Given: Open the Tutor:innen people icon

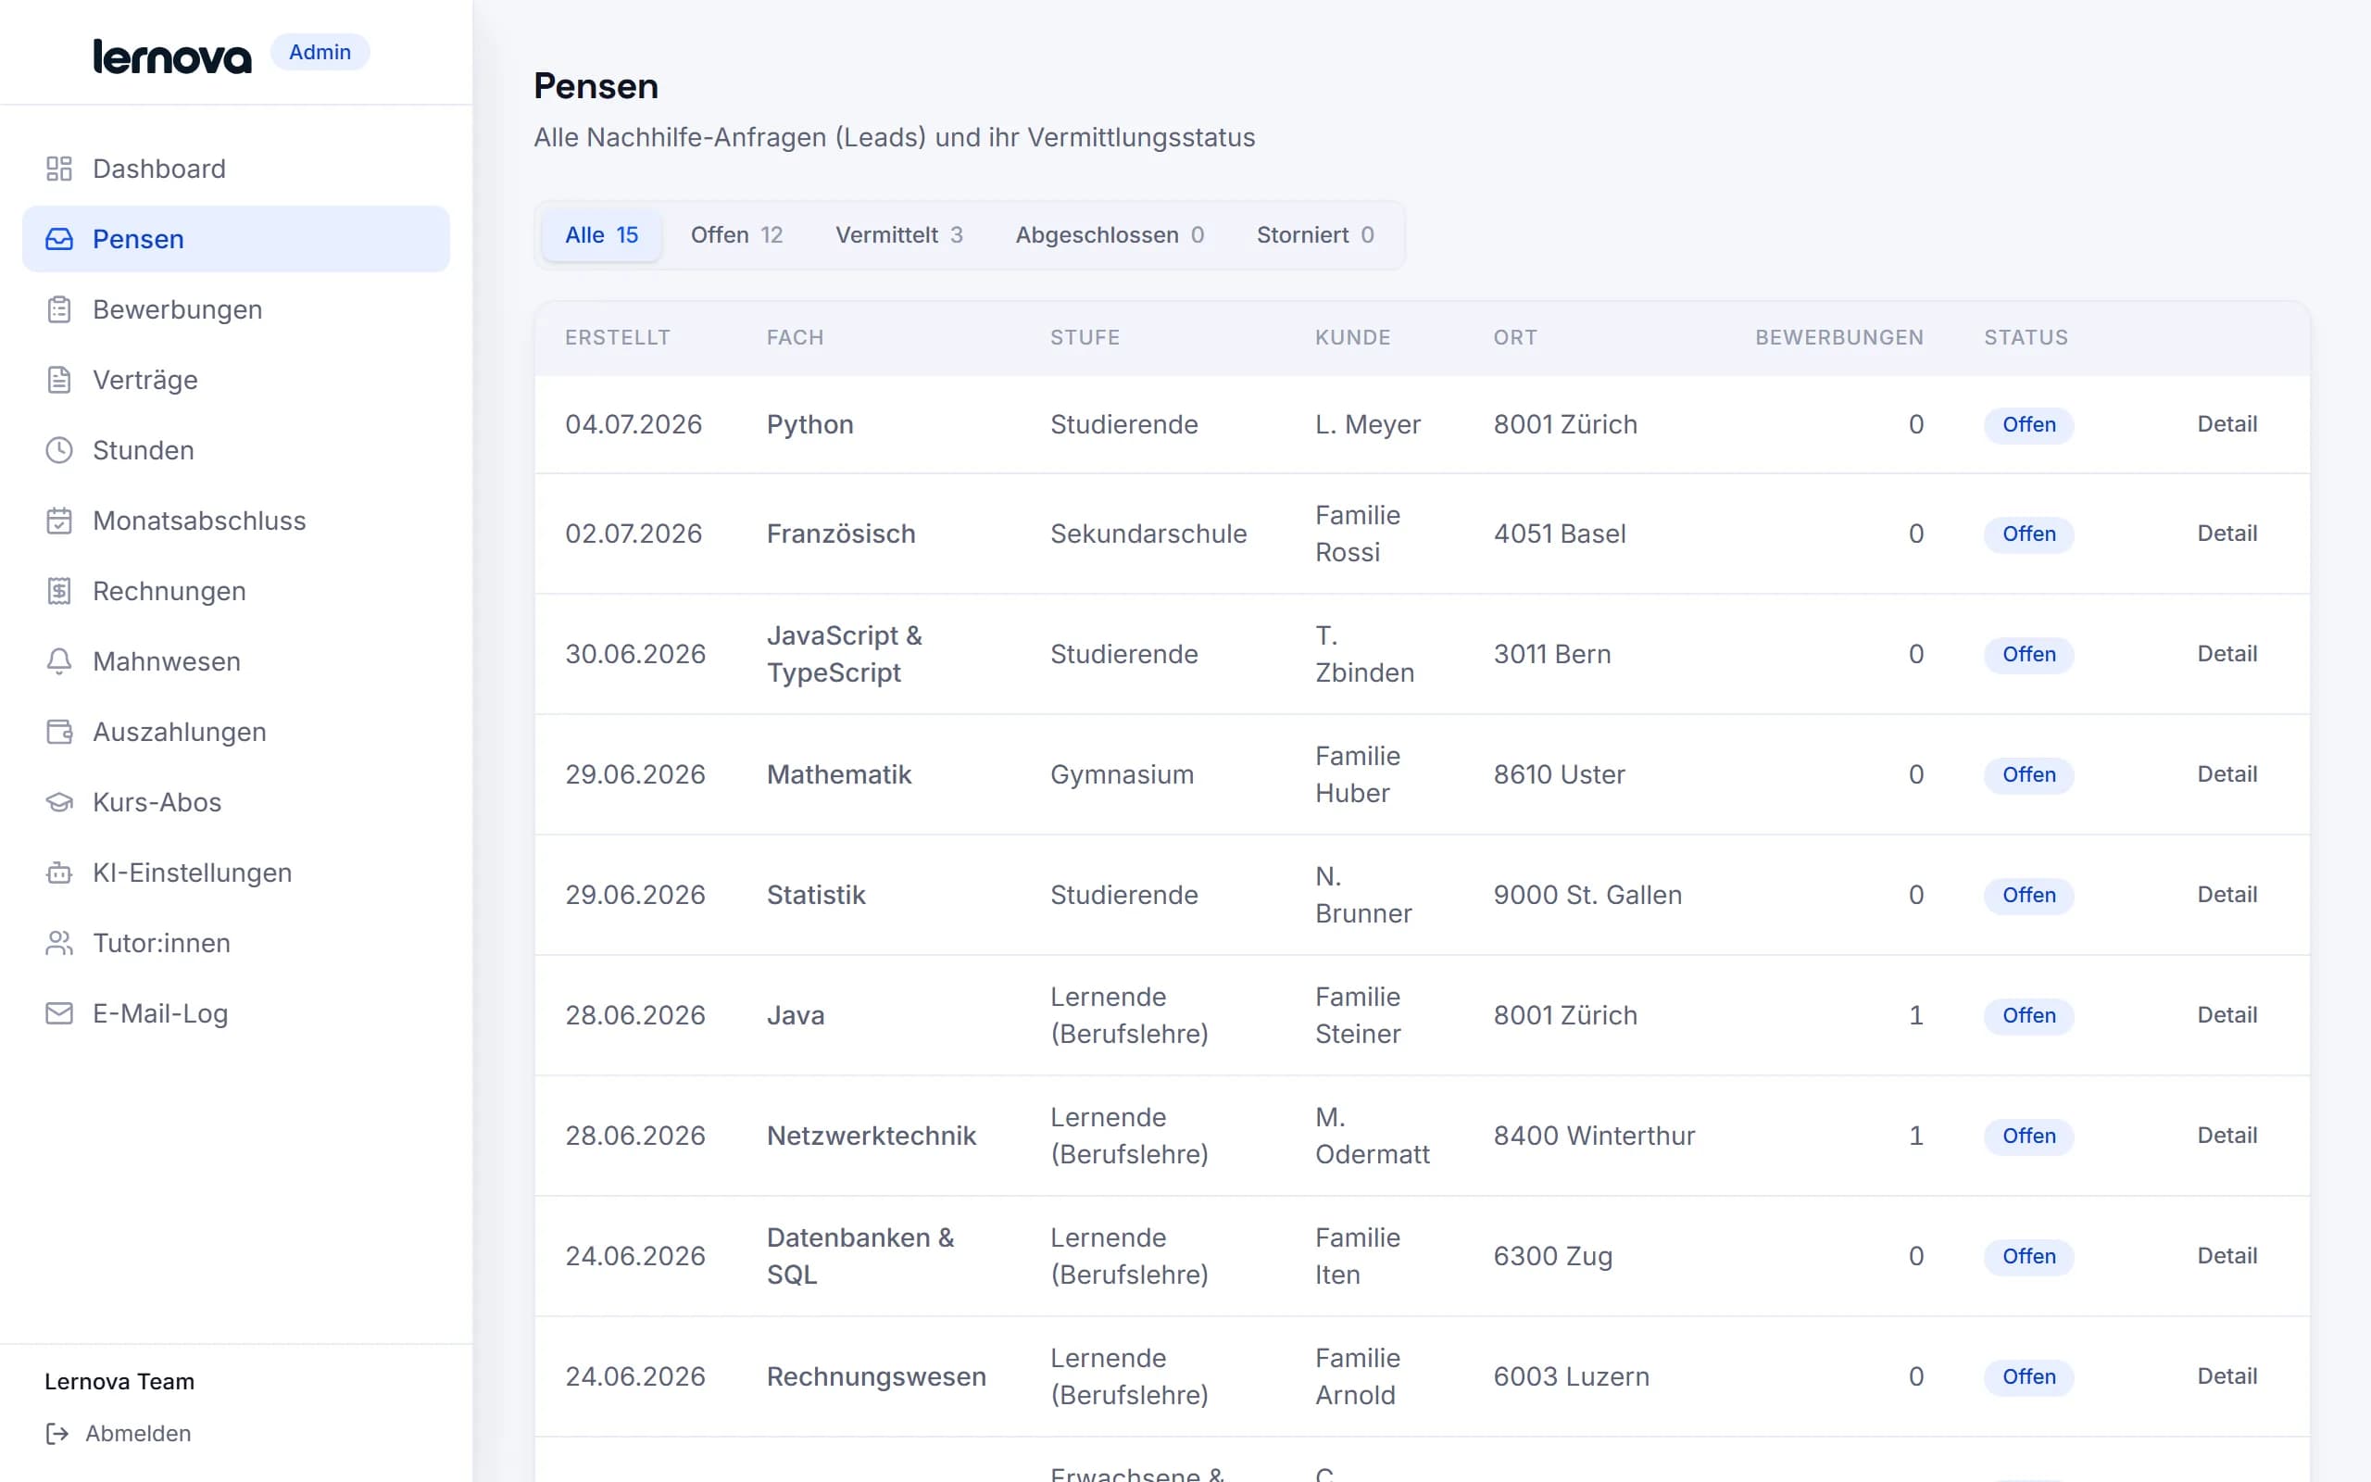Looking at the screenshot, I should click(58, 943).
